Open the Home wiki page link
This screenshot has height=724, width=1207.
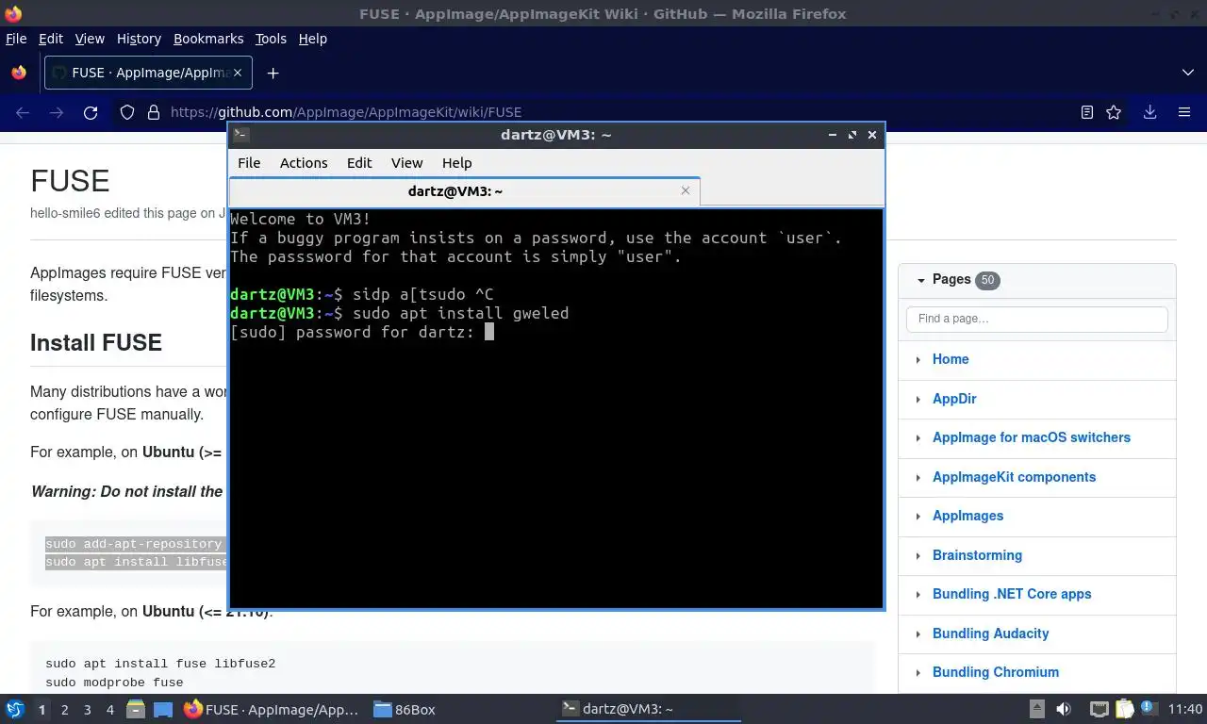coord(951,359)
